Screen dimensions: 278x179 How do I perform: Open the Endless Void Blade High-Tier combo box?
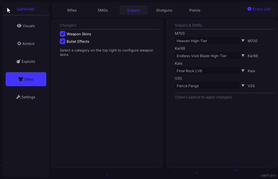[x=207, y=56]
